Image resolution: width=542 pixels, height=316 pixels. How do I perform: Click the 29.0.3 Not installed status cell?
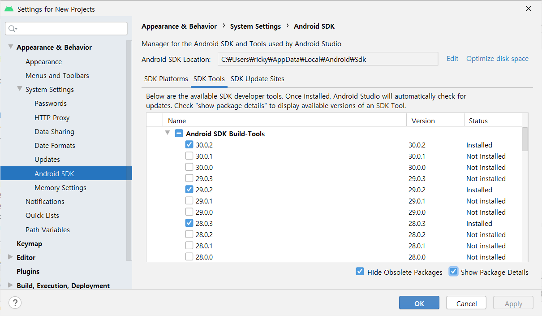point(486,178)
